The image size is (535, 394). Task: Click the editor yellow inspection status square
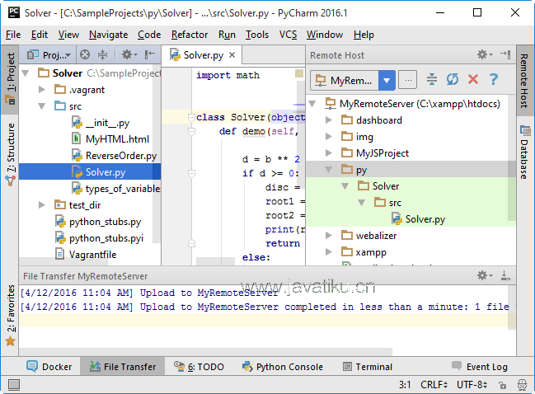[299, 73]
